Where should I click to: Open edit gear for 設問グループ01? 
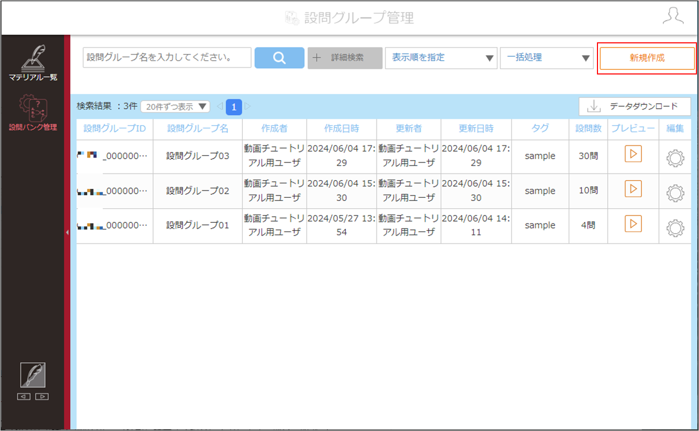tap(675, 227)
